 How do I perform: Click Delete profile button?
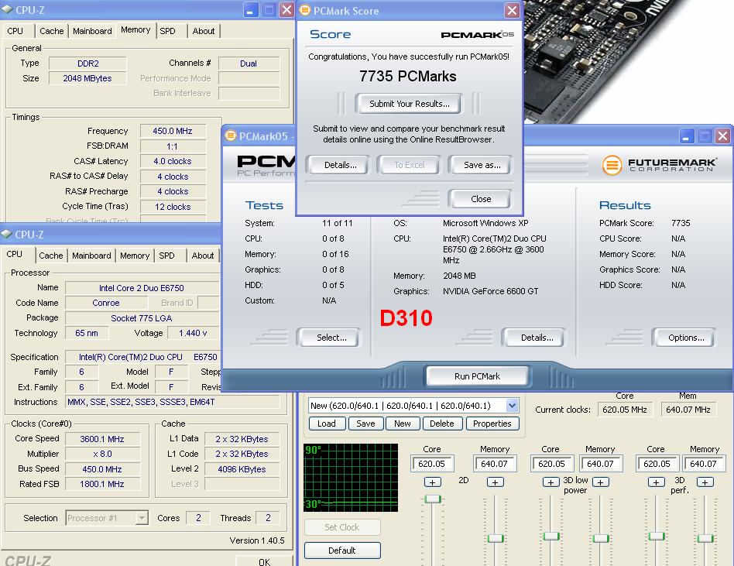coord(442,424)
